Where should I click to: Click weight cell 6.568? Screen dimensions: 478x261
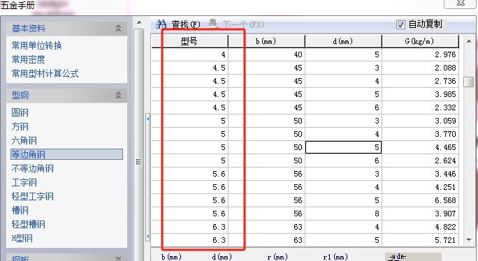point(420,200)
